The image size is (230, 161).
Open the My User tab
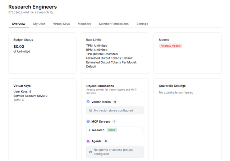coord(39,24)
